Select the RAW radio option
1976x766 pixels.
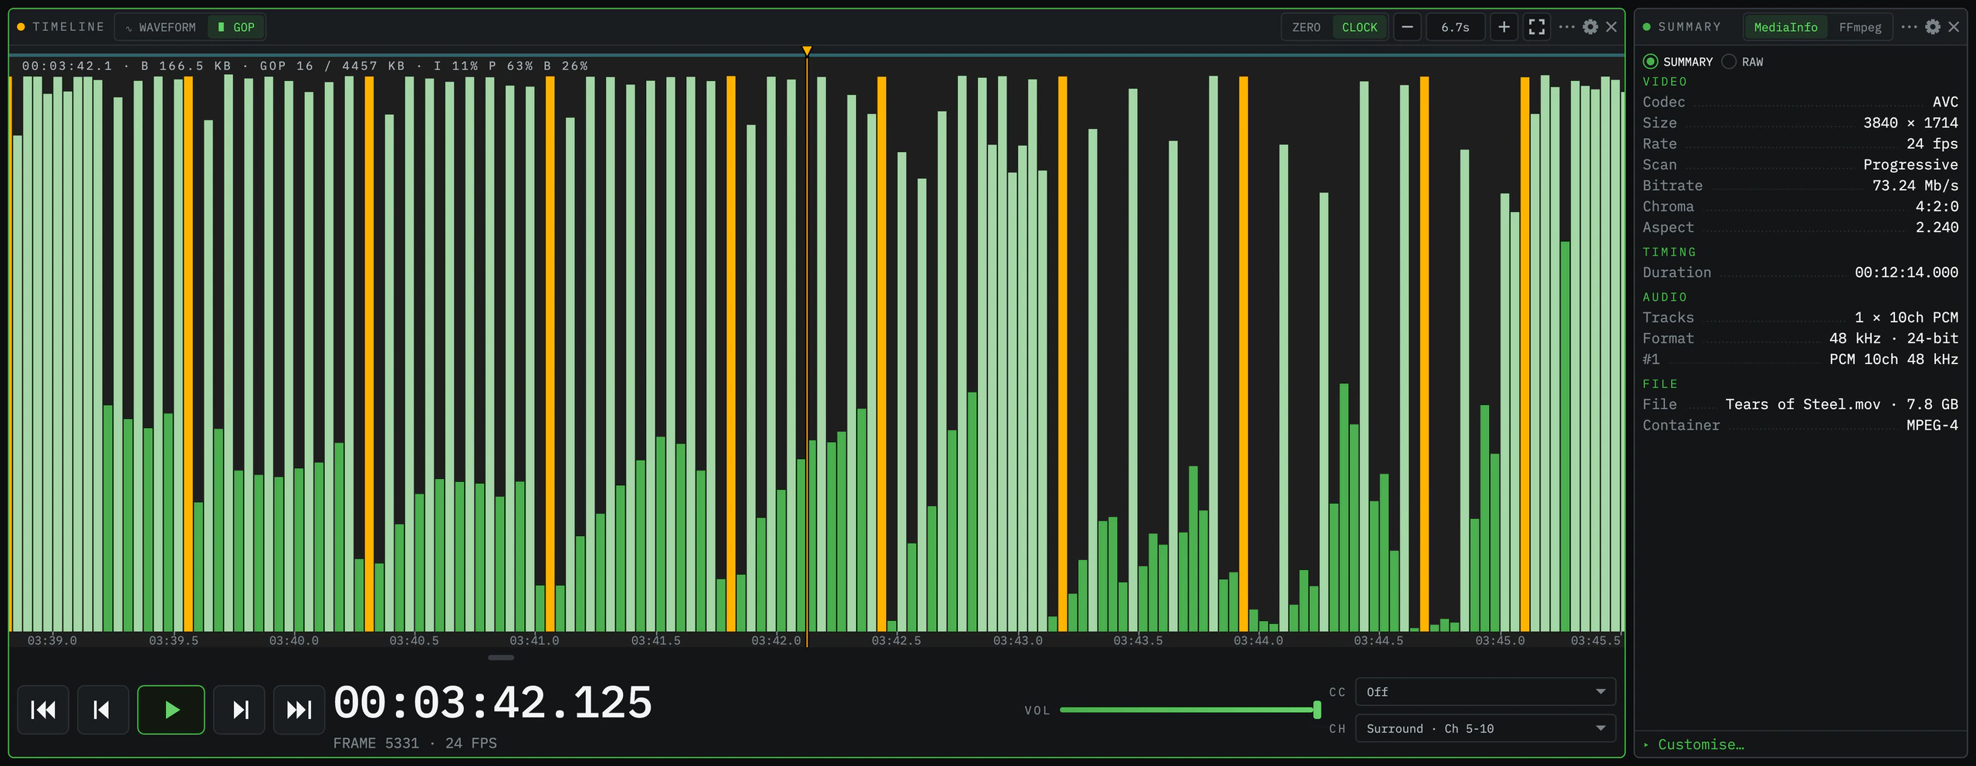tap(1743, 62)
